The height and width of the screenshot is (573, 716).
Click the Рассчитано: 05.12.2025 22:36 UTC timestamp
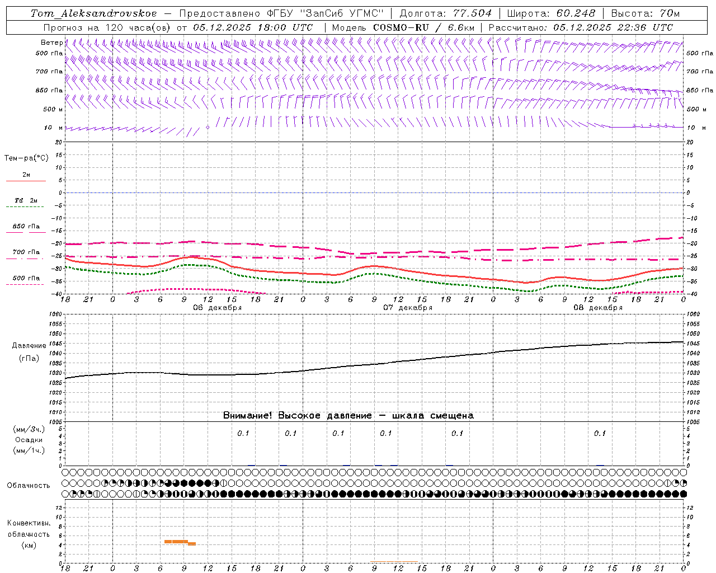click(x=581, y=27)
